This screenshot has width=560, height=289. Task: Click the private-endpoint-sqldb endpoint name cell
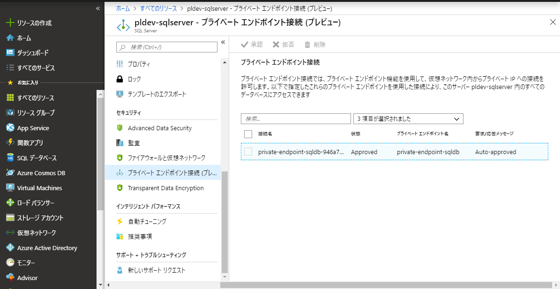(x=428, y=152)
